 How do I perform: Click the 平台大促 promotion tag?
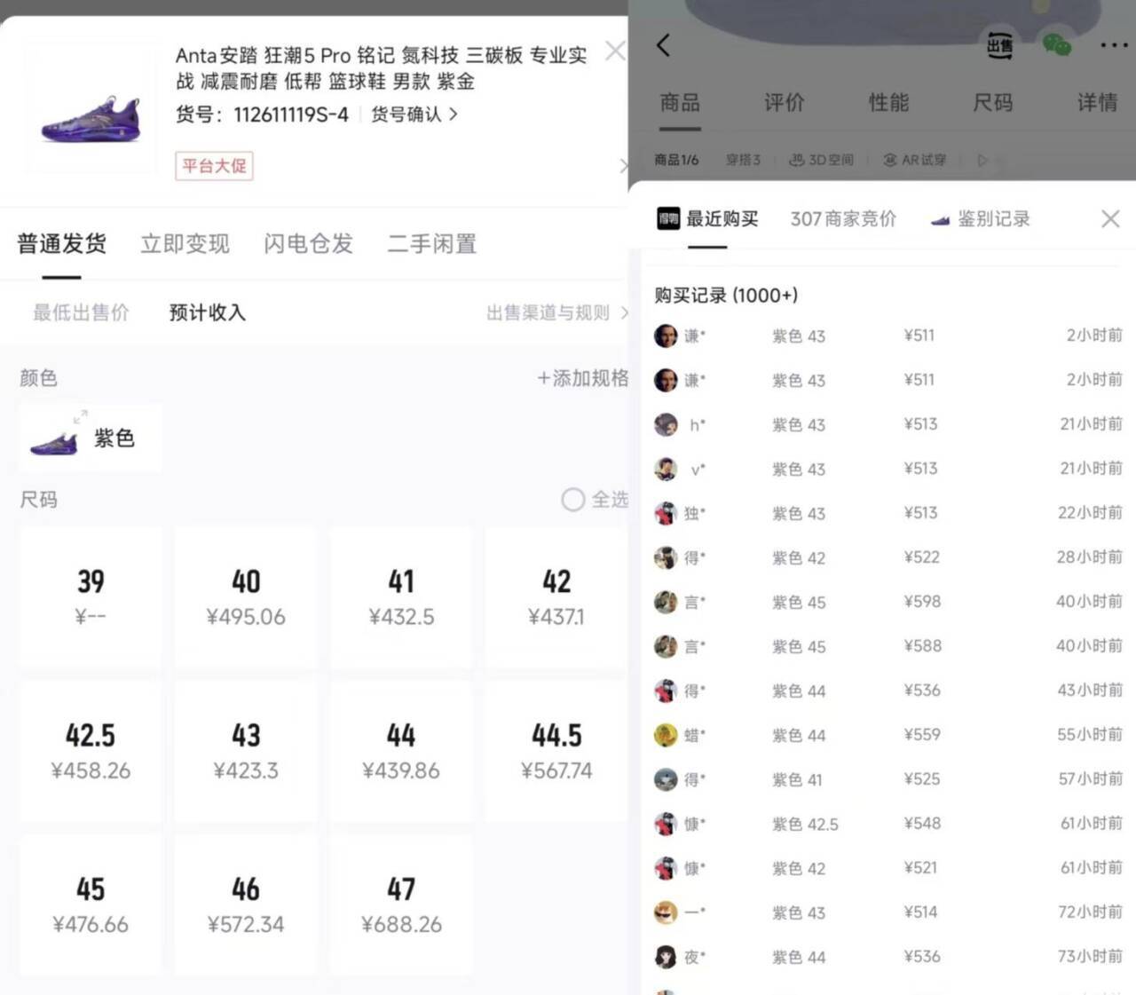(x=214, y=166)
